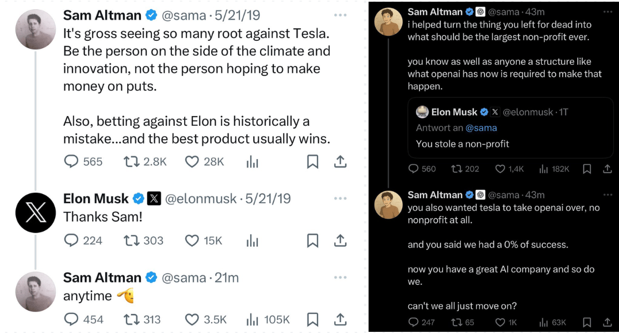Retweet the tweet with 2.8K reposts
The height and width of the screenshot is (333, 619).
pyautogui.click(x=132, y=162)
